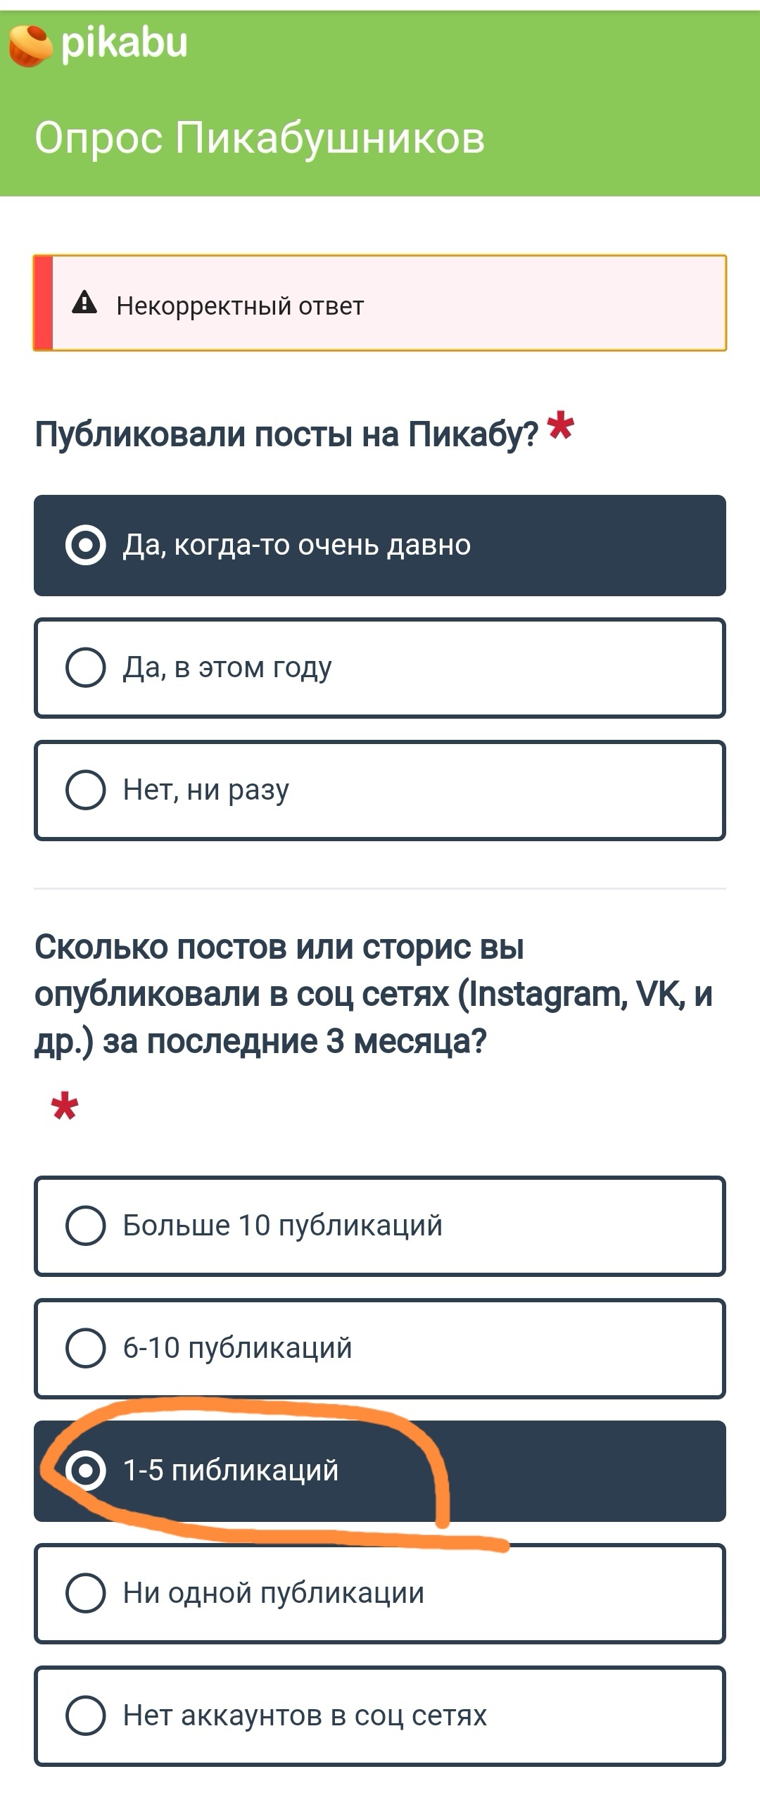Click the 'Опрос Пикабушников' survey title
The height and width of the screenshot is (1807, 760).
click(260, 138)
